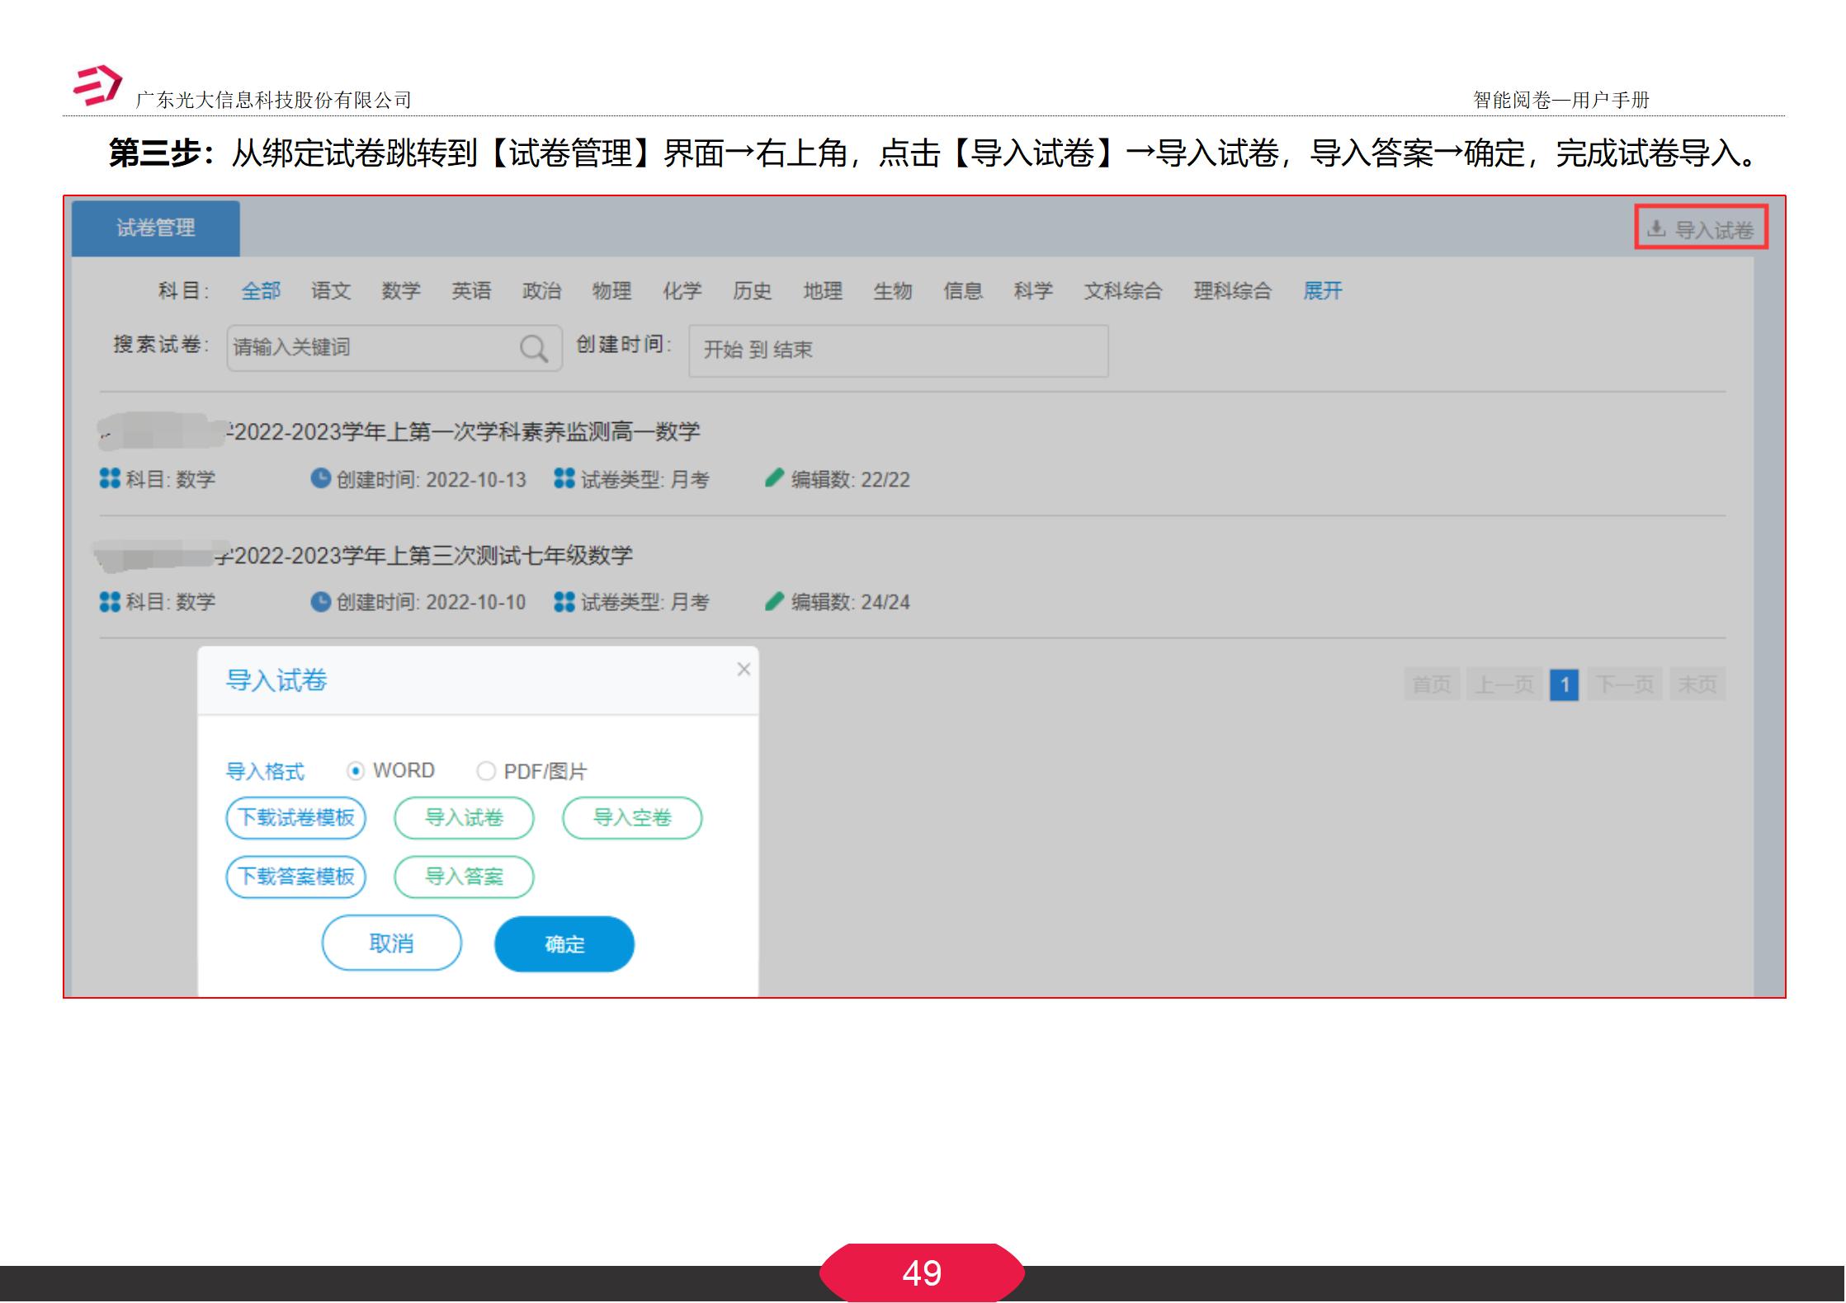This screenshot has width=1846, height=1303.
Task: Click the green pencil icon beside 编辑数: 24/24
Action: pyautogui.click(x=774, y=602)
